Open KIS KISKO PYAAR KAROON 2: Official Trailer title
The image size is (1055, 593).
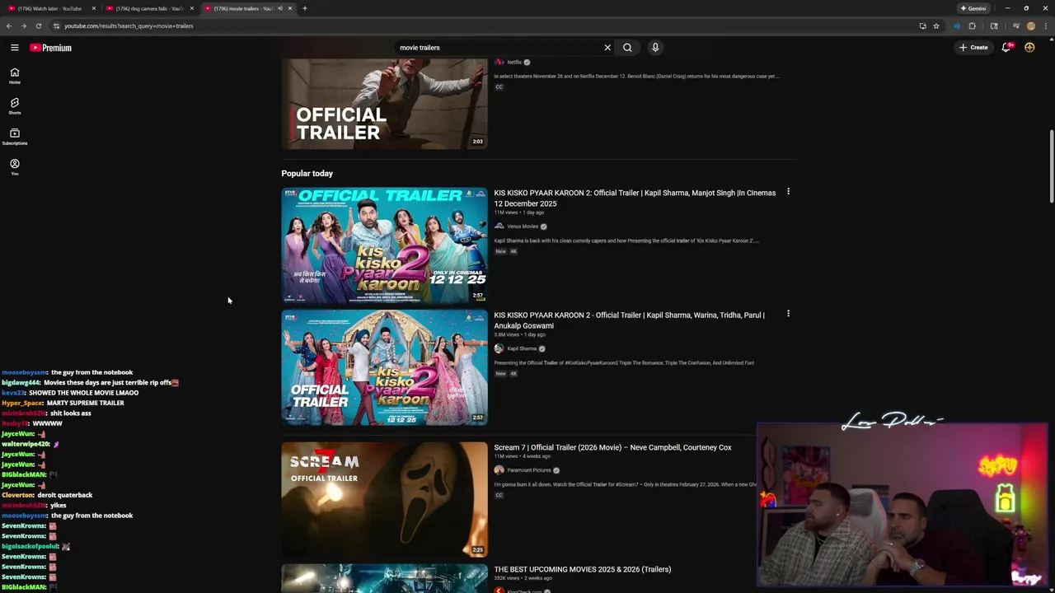[635, 198]
